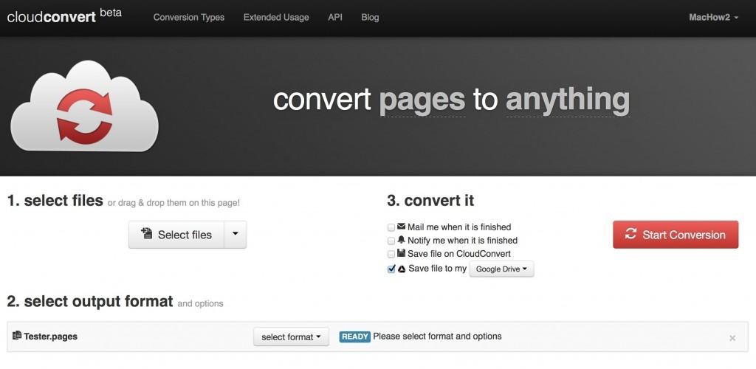Expand the Select files source arrow
The width and height of the screenshot is (756, 369).
click(236, 235)
